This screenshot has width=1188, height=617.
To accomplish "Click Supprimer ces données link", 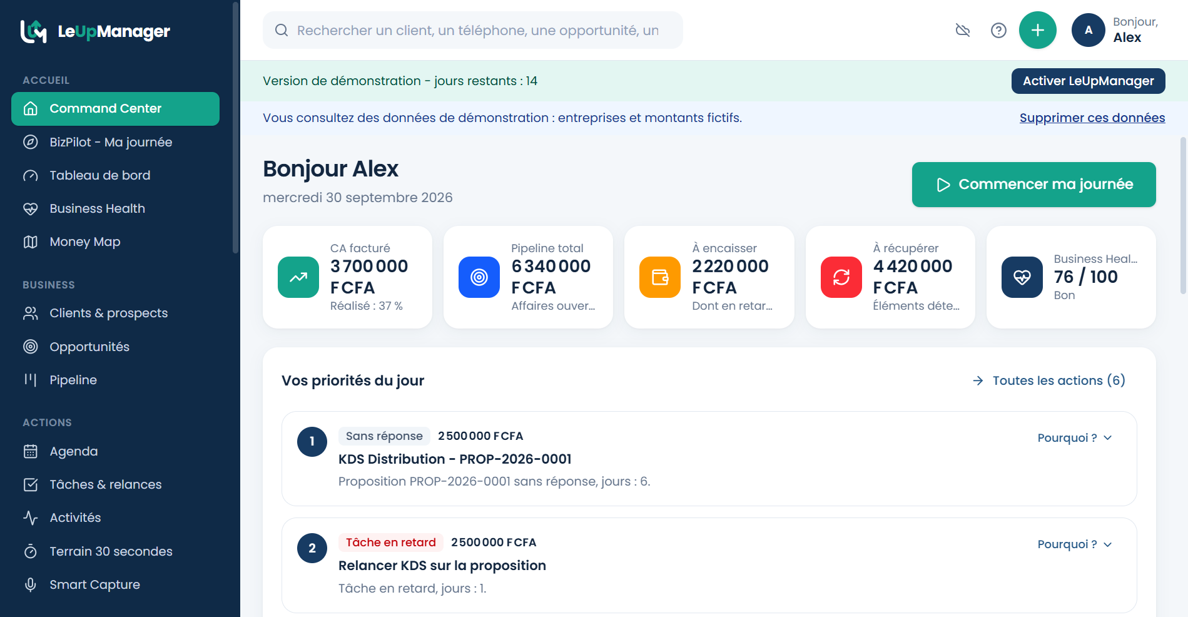I will coord(1092,118).
